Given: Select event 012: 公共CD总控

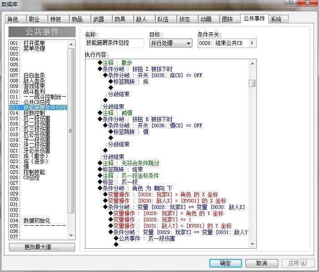Looking at the screenshot, I should (x=38, y=102).
